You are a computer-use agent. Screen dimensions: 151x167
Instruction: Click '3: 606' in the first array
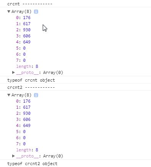click(x=23, y=36)
